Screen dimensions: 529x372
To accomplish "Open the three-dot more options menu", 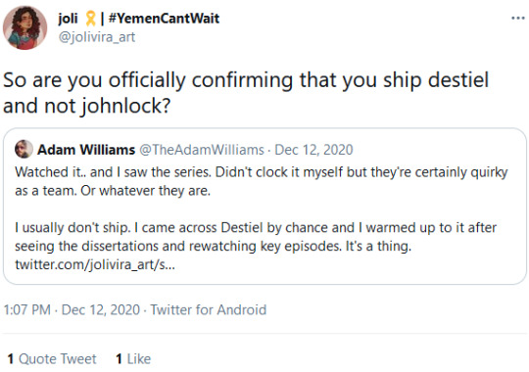I will point(518,18).
